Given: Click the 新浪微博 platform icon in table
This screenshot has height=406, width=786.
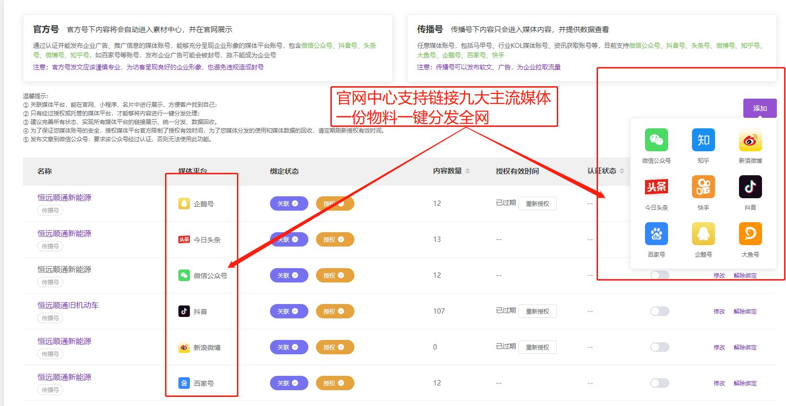Looking at the screenshot, I should (x=184, y=347).
